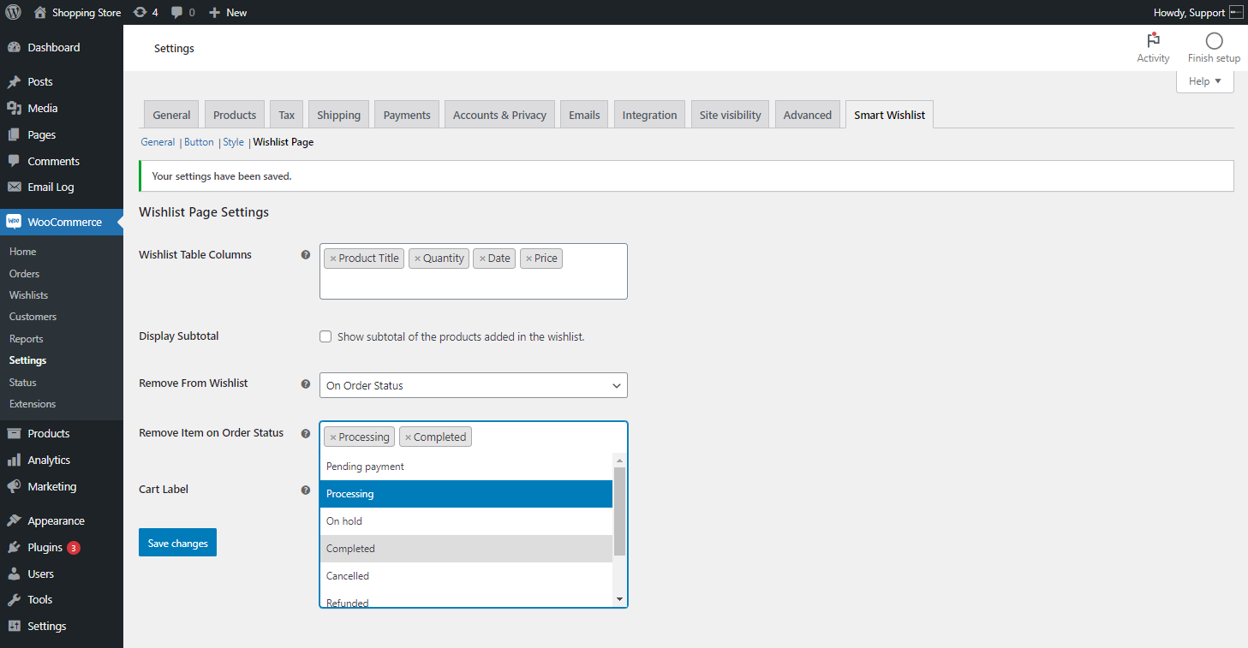Open the Payments settings tab

[x=407, y=115]
